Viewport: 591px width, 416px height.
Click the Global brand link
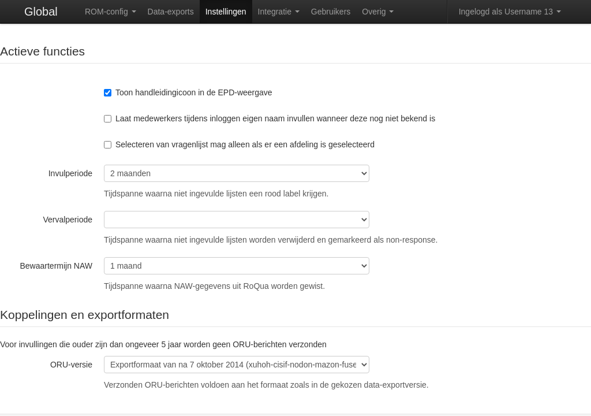40,12
